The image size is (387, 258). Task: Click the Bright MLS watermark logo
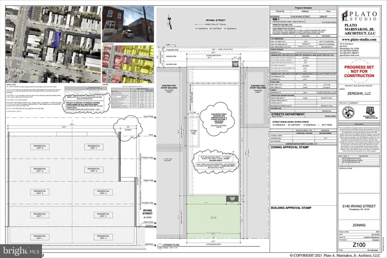[21, 248]
